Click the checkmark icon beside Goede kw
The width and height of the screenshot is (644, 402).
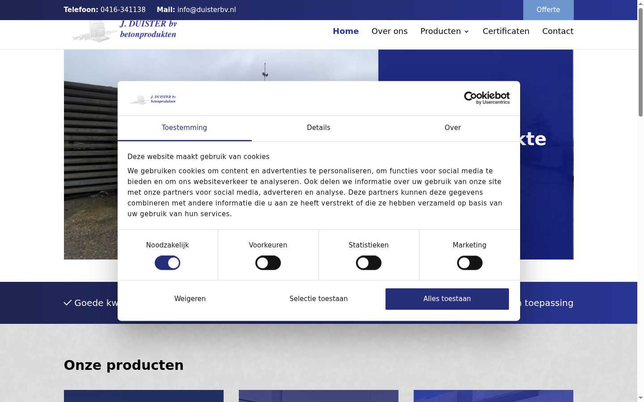click(x=68, y=303)
